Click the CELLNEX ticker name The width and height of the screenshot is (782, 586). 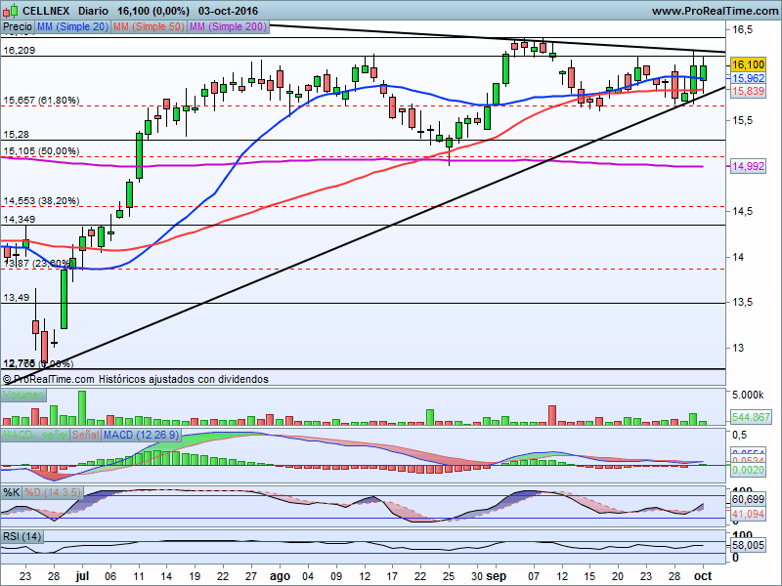click(x=46, y=11)
